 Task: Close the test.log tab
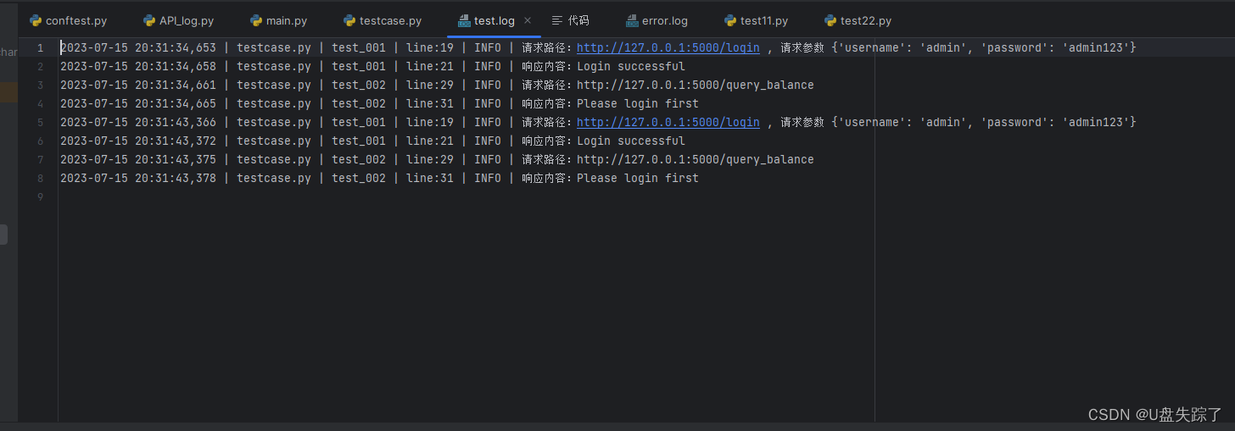pyautogui.click(x=528, y=20)
